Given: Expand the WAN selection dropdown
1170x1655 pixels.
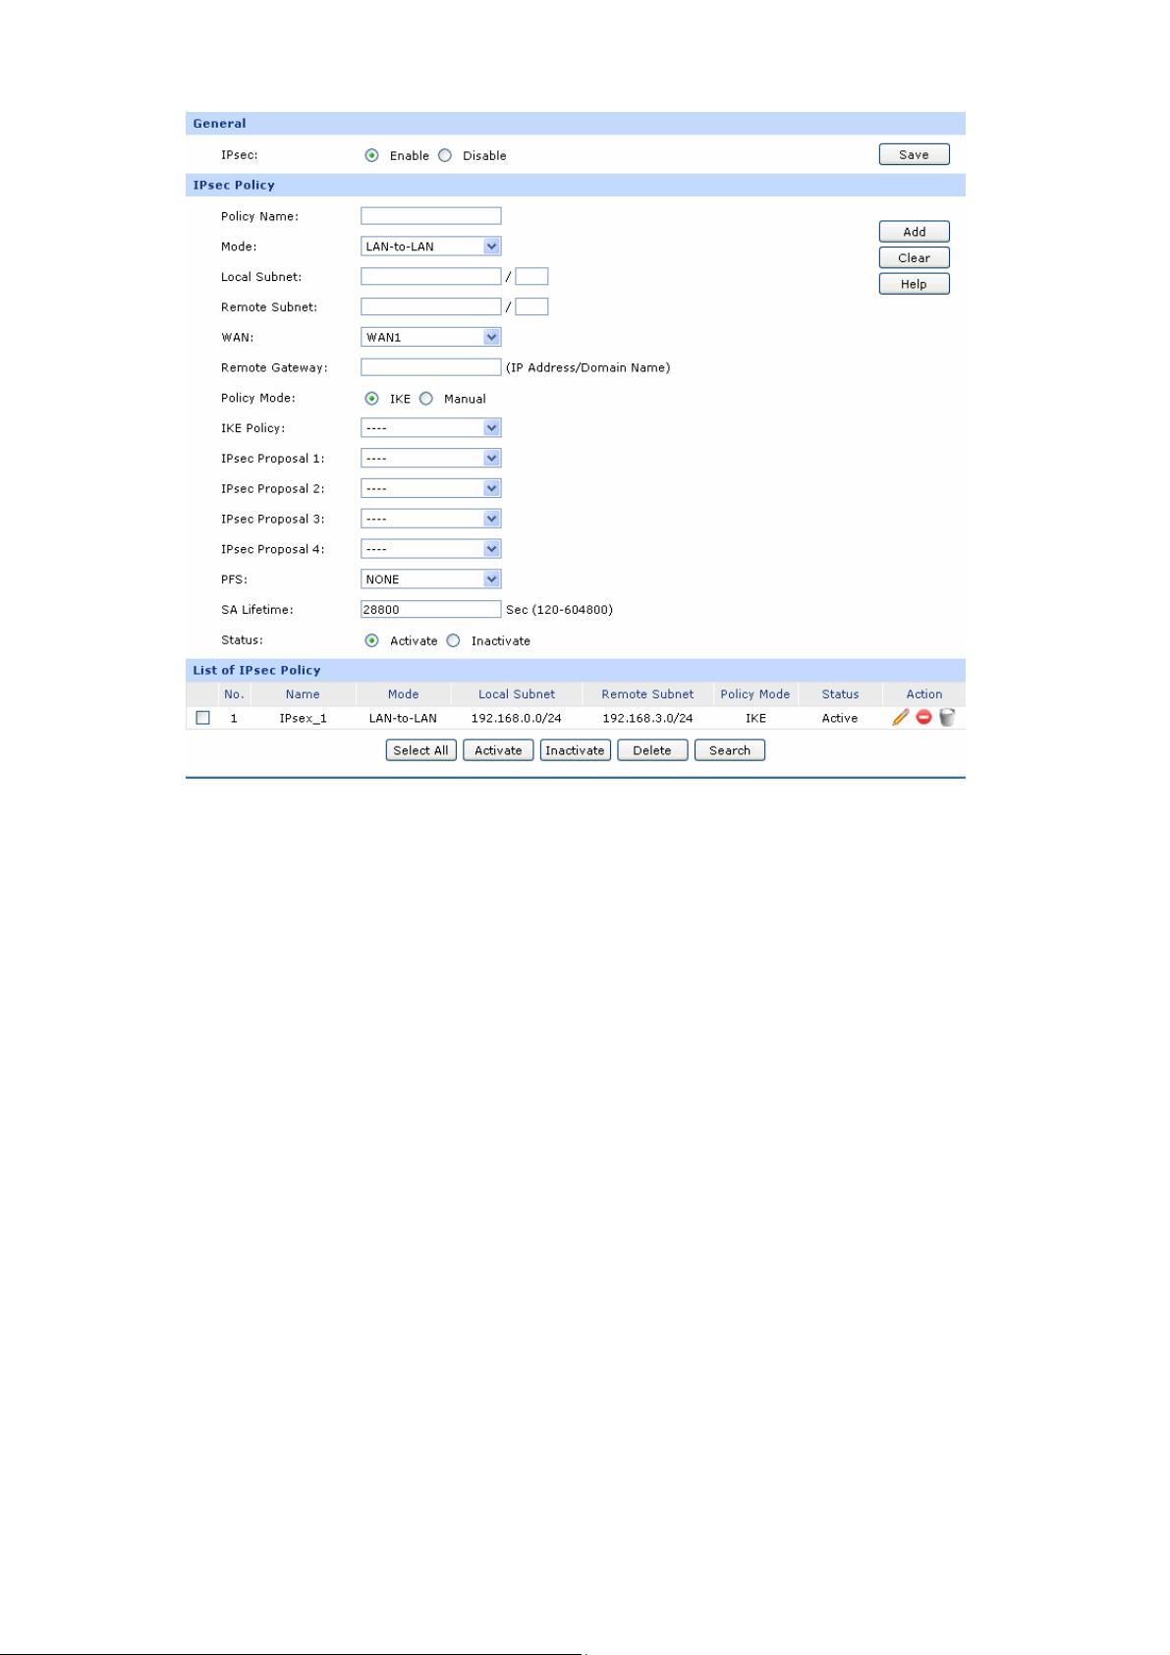Looking at the screenshot, I should [x=430, y=337].
